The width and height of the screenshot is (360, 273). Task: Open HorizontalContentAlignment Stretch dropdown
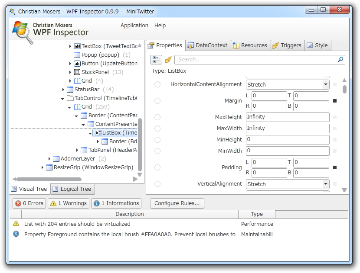(325, 84)
